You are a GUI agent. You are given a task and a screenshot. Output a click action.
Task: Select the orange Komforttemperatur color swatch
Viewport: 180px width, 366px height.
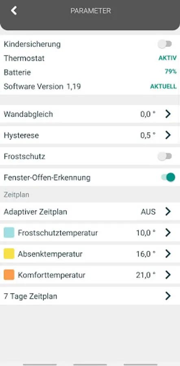point(9,275)
